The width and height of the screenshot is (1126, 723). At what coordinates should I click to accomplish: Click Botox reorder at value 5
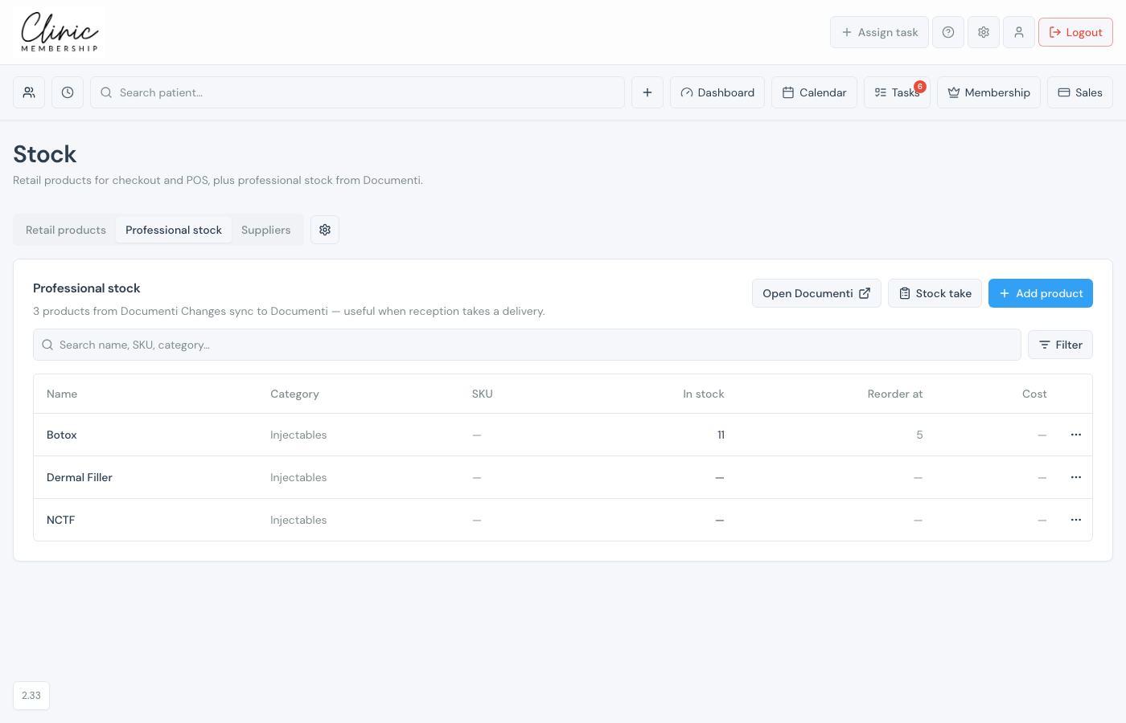919,435
